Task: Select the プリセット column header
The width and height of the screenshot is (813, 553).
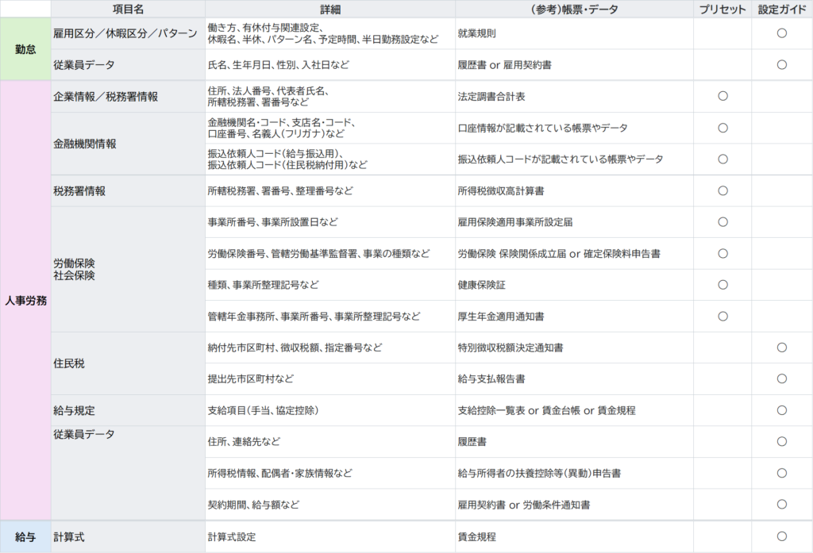Action: (x=722, y=9)
